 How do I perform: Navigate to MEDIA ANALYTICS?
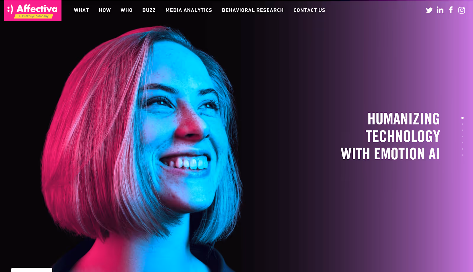click(189, 10)
